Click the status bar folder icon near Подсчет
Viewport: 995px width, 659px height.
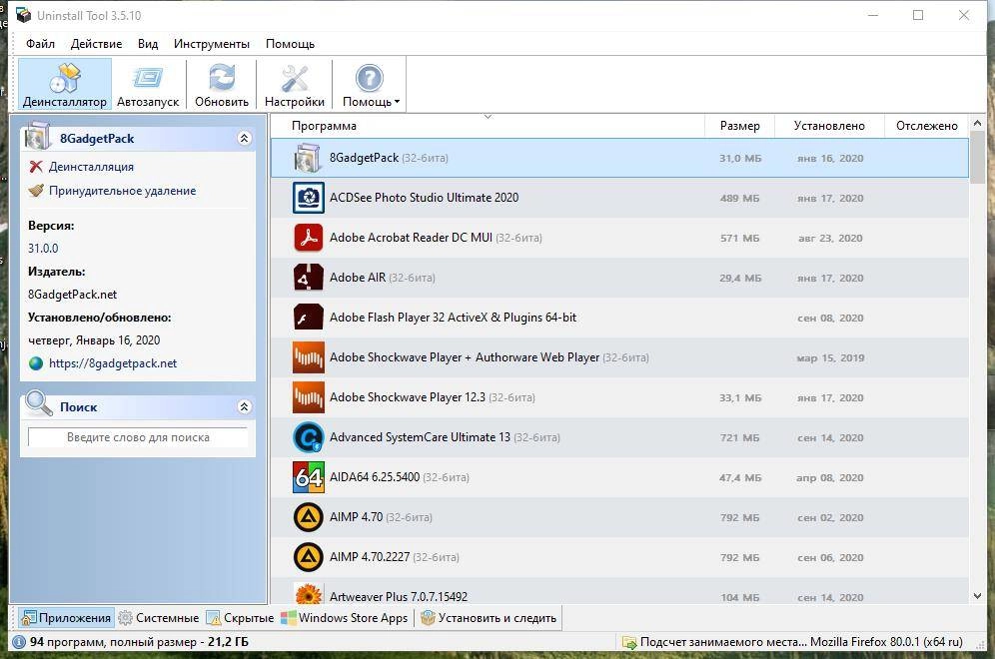[x=629, y=642]
